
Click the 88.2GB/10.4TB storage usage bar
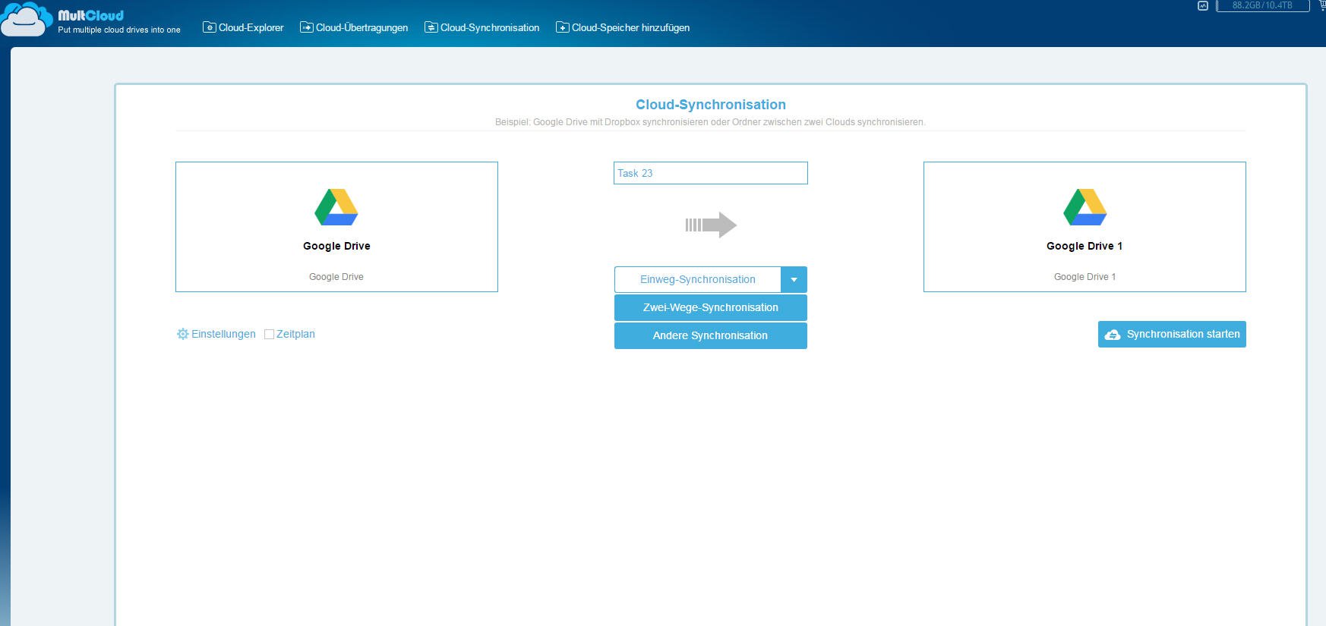pyautogui.click(x=1262, y=5)
